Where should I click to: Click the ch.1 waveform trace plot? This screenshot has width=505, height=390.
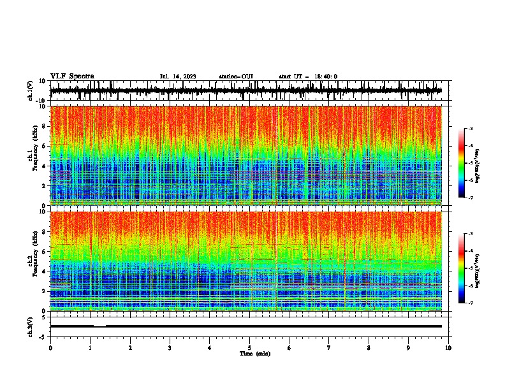point(245,90)
